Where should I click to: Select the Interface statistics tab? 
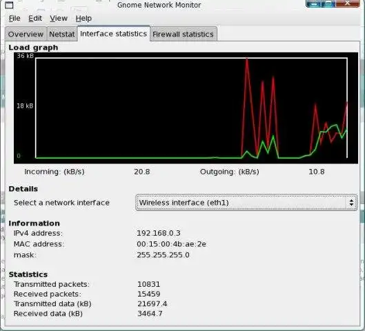[x=114, y=34]
